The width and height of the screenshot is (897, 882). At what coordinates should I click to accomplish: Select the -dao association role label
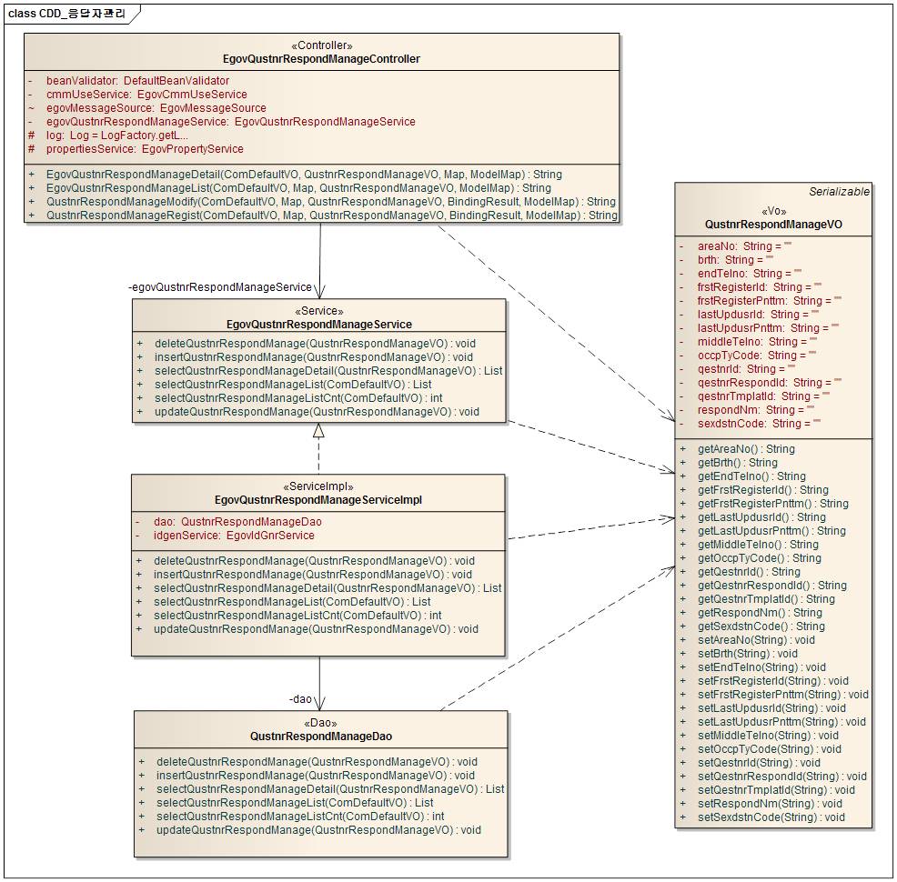(x=300, y=699)
